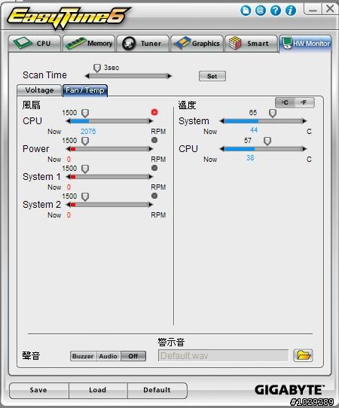Switch to the Smart tab
The image size is (339, 408).
252,44
